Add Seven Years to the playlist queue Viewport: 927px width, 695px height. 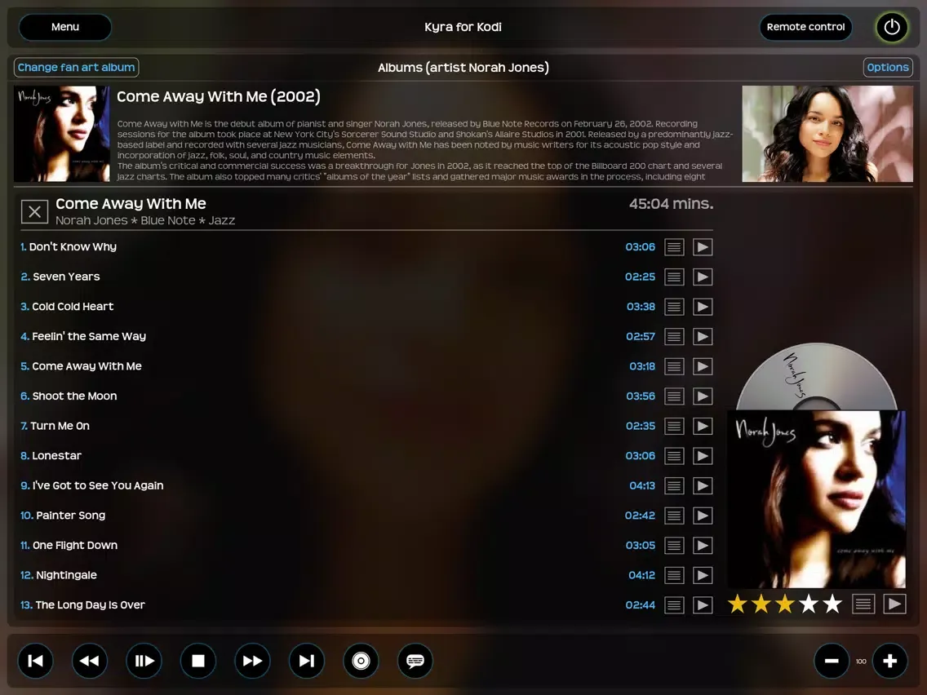click(x=674, y=277)
